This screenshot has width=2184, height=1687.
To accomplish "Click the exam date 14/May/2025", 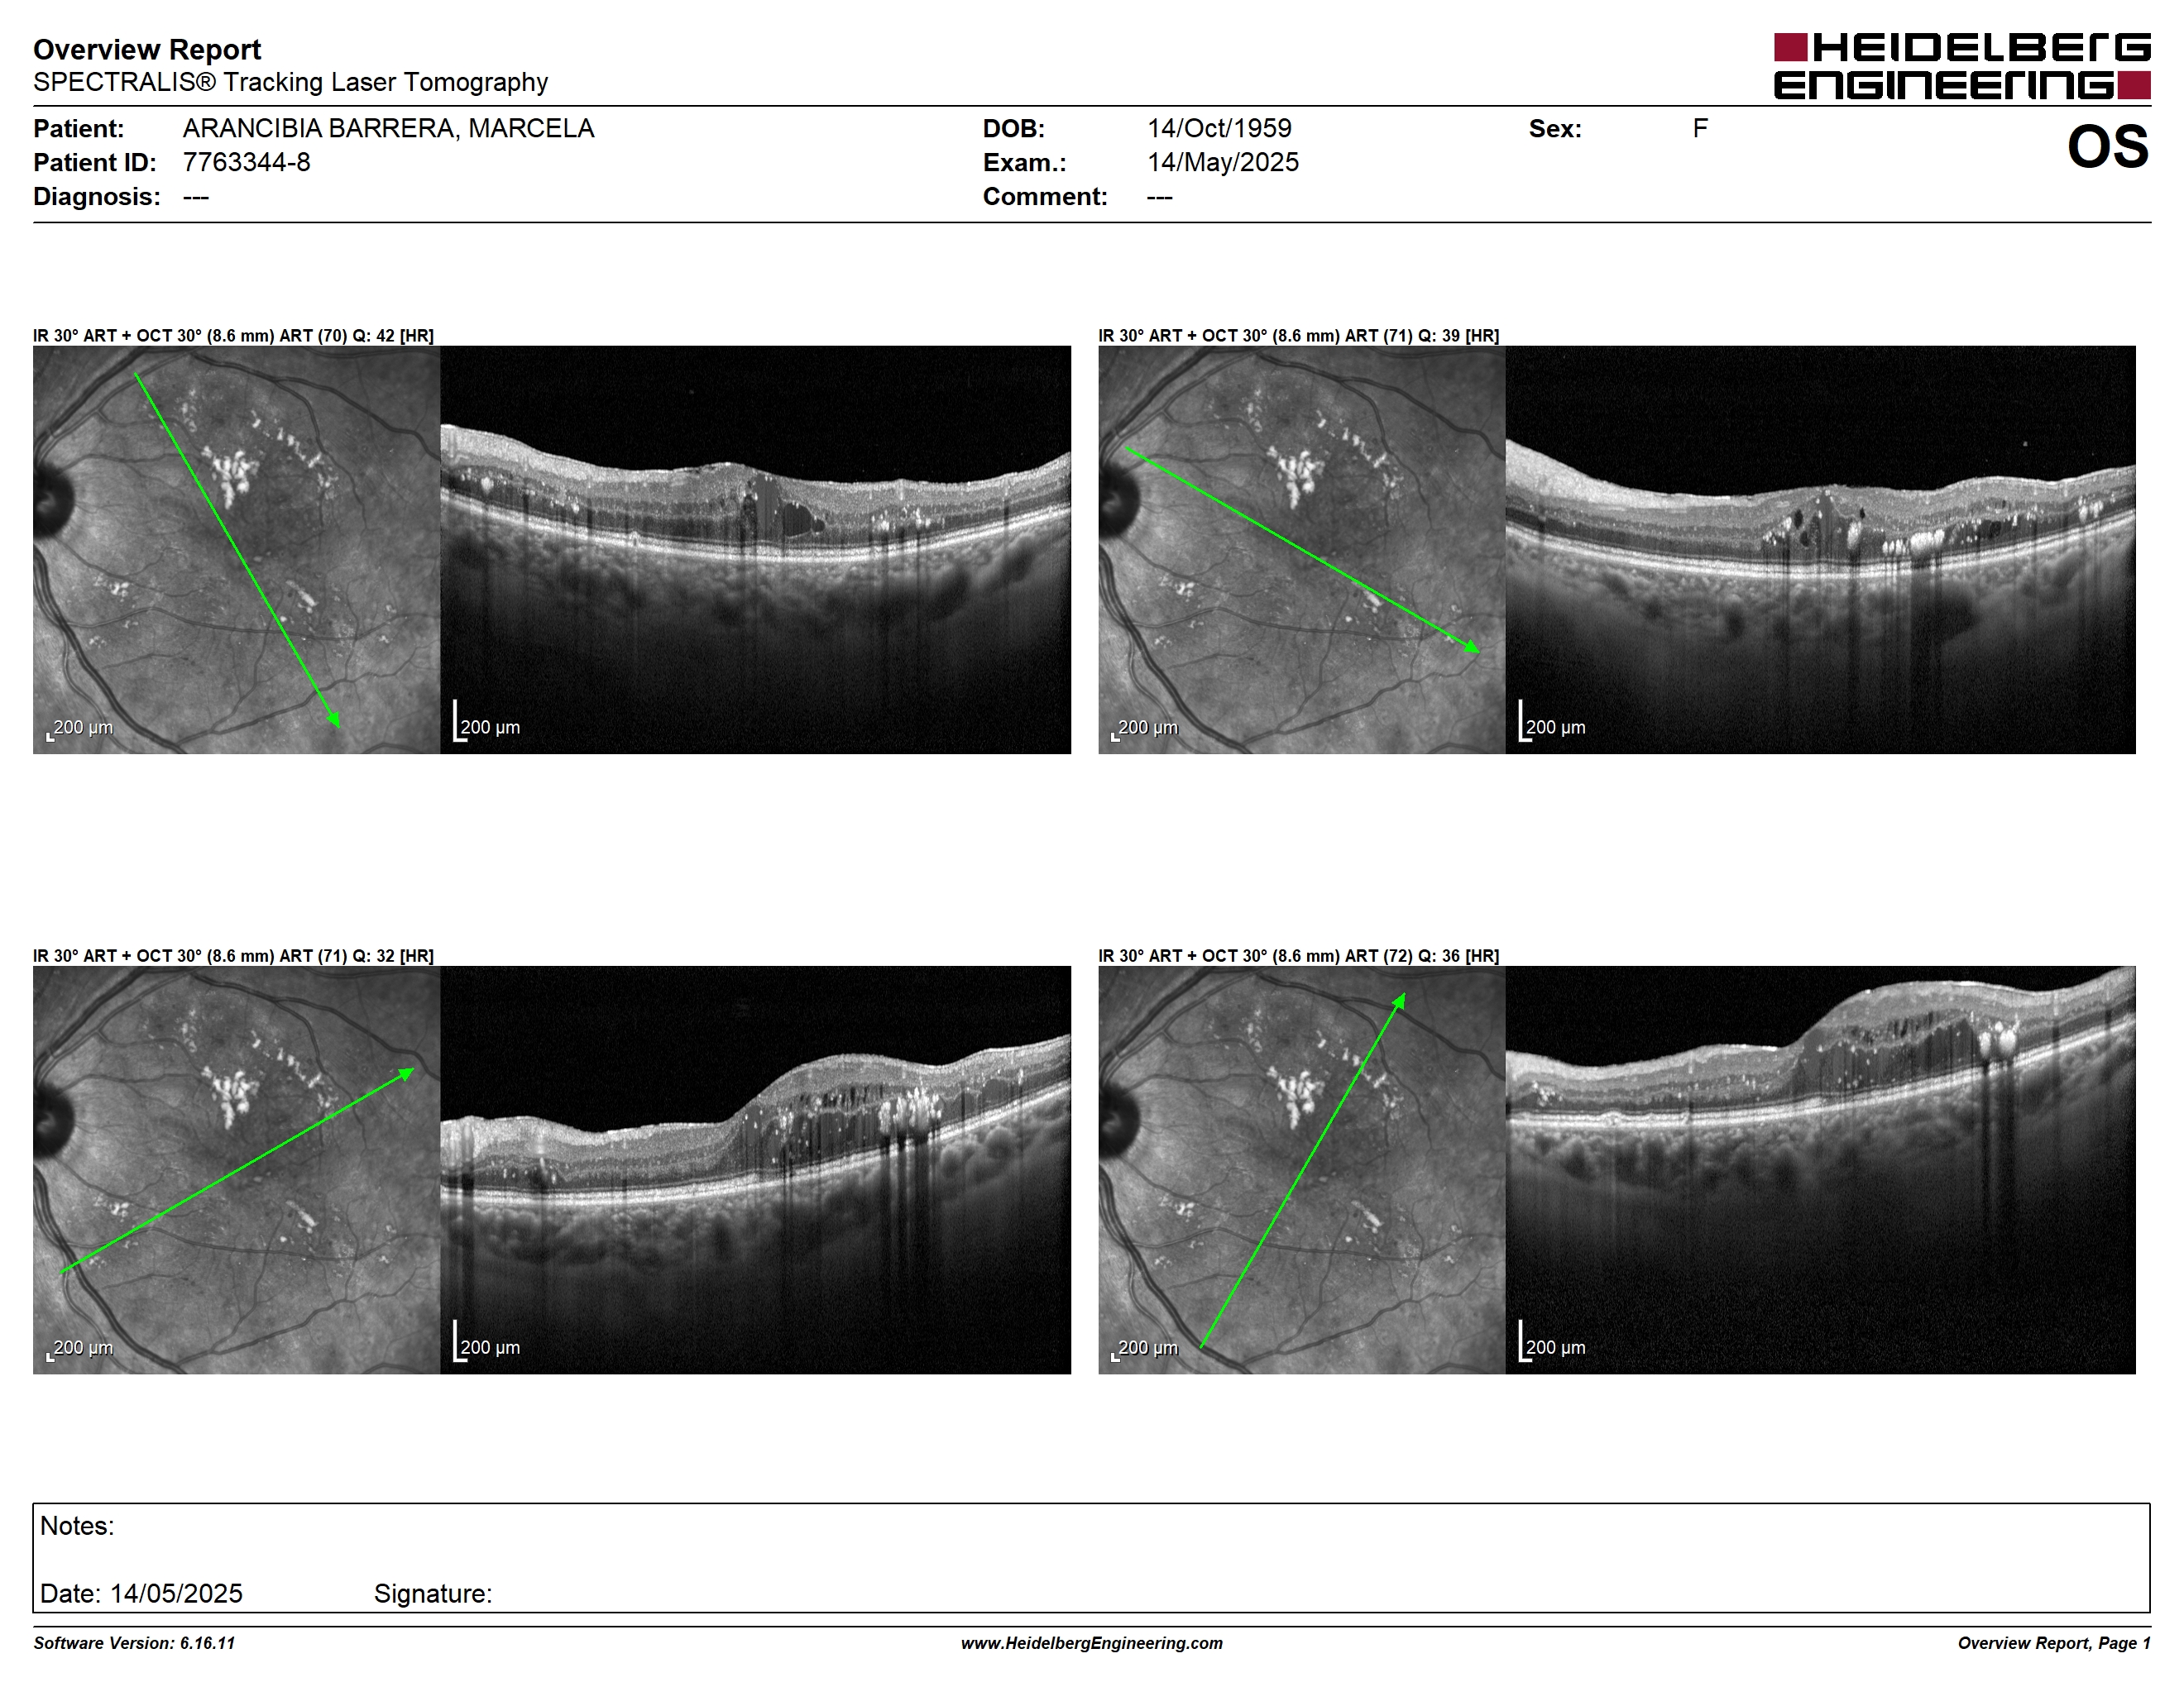I will click(1223, 163).
